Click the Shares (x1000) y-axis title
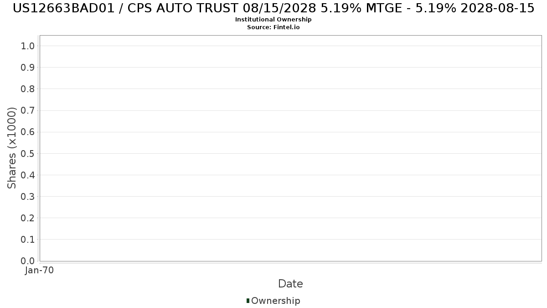Screen dimensions: 547x308 (x=12, y=148)
